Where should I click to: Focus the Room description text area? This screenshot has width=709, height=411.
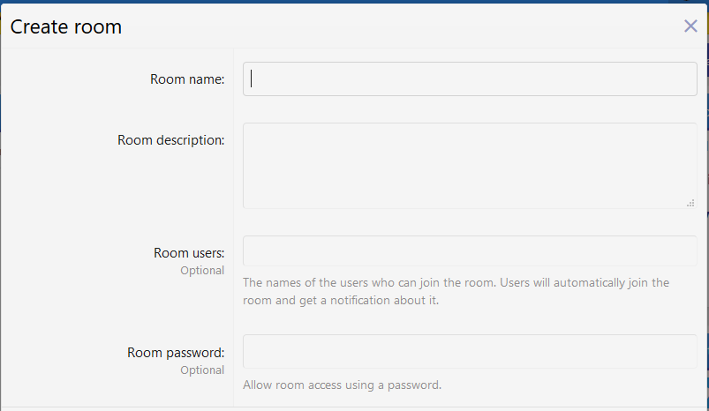tap(470, 165)
